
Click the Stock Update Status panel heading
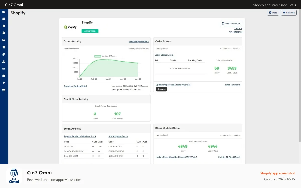click(168, 128)
